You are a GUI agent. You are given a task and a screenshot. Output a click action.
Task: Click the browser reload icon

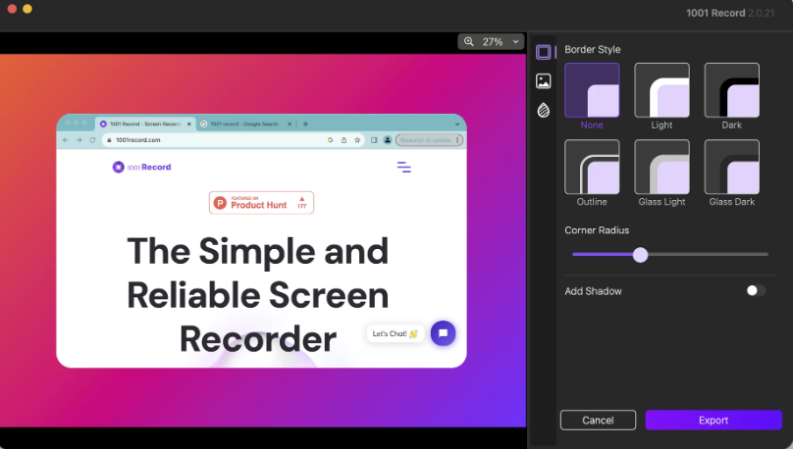coord(92,140)
